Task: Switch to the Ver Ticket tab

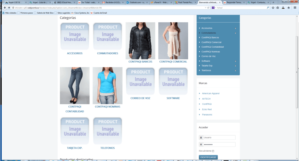Action: click(89, 2)
